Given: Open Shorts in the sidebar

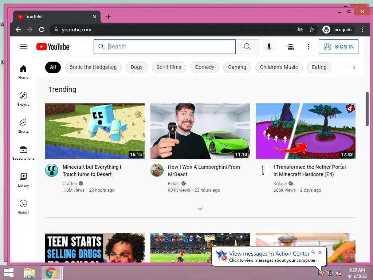Looking at the screenshot, I should [x=23, y=126].
